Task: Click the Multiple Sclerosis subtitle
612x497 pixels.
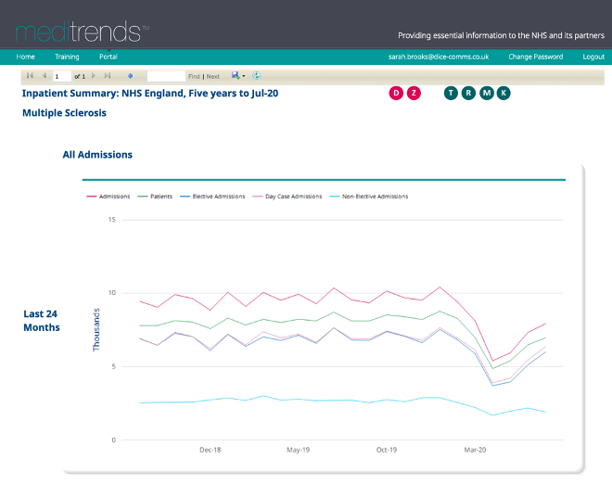Action: (x=64, y=113)
